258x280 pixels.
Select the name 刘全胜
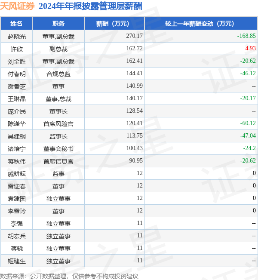coord(17,62)
